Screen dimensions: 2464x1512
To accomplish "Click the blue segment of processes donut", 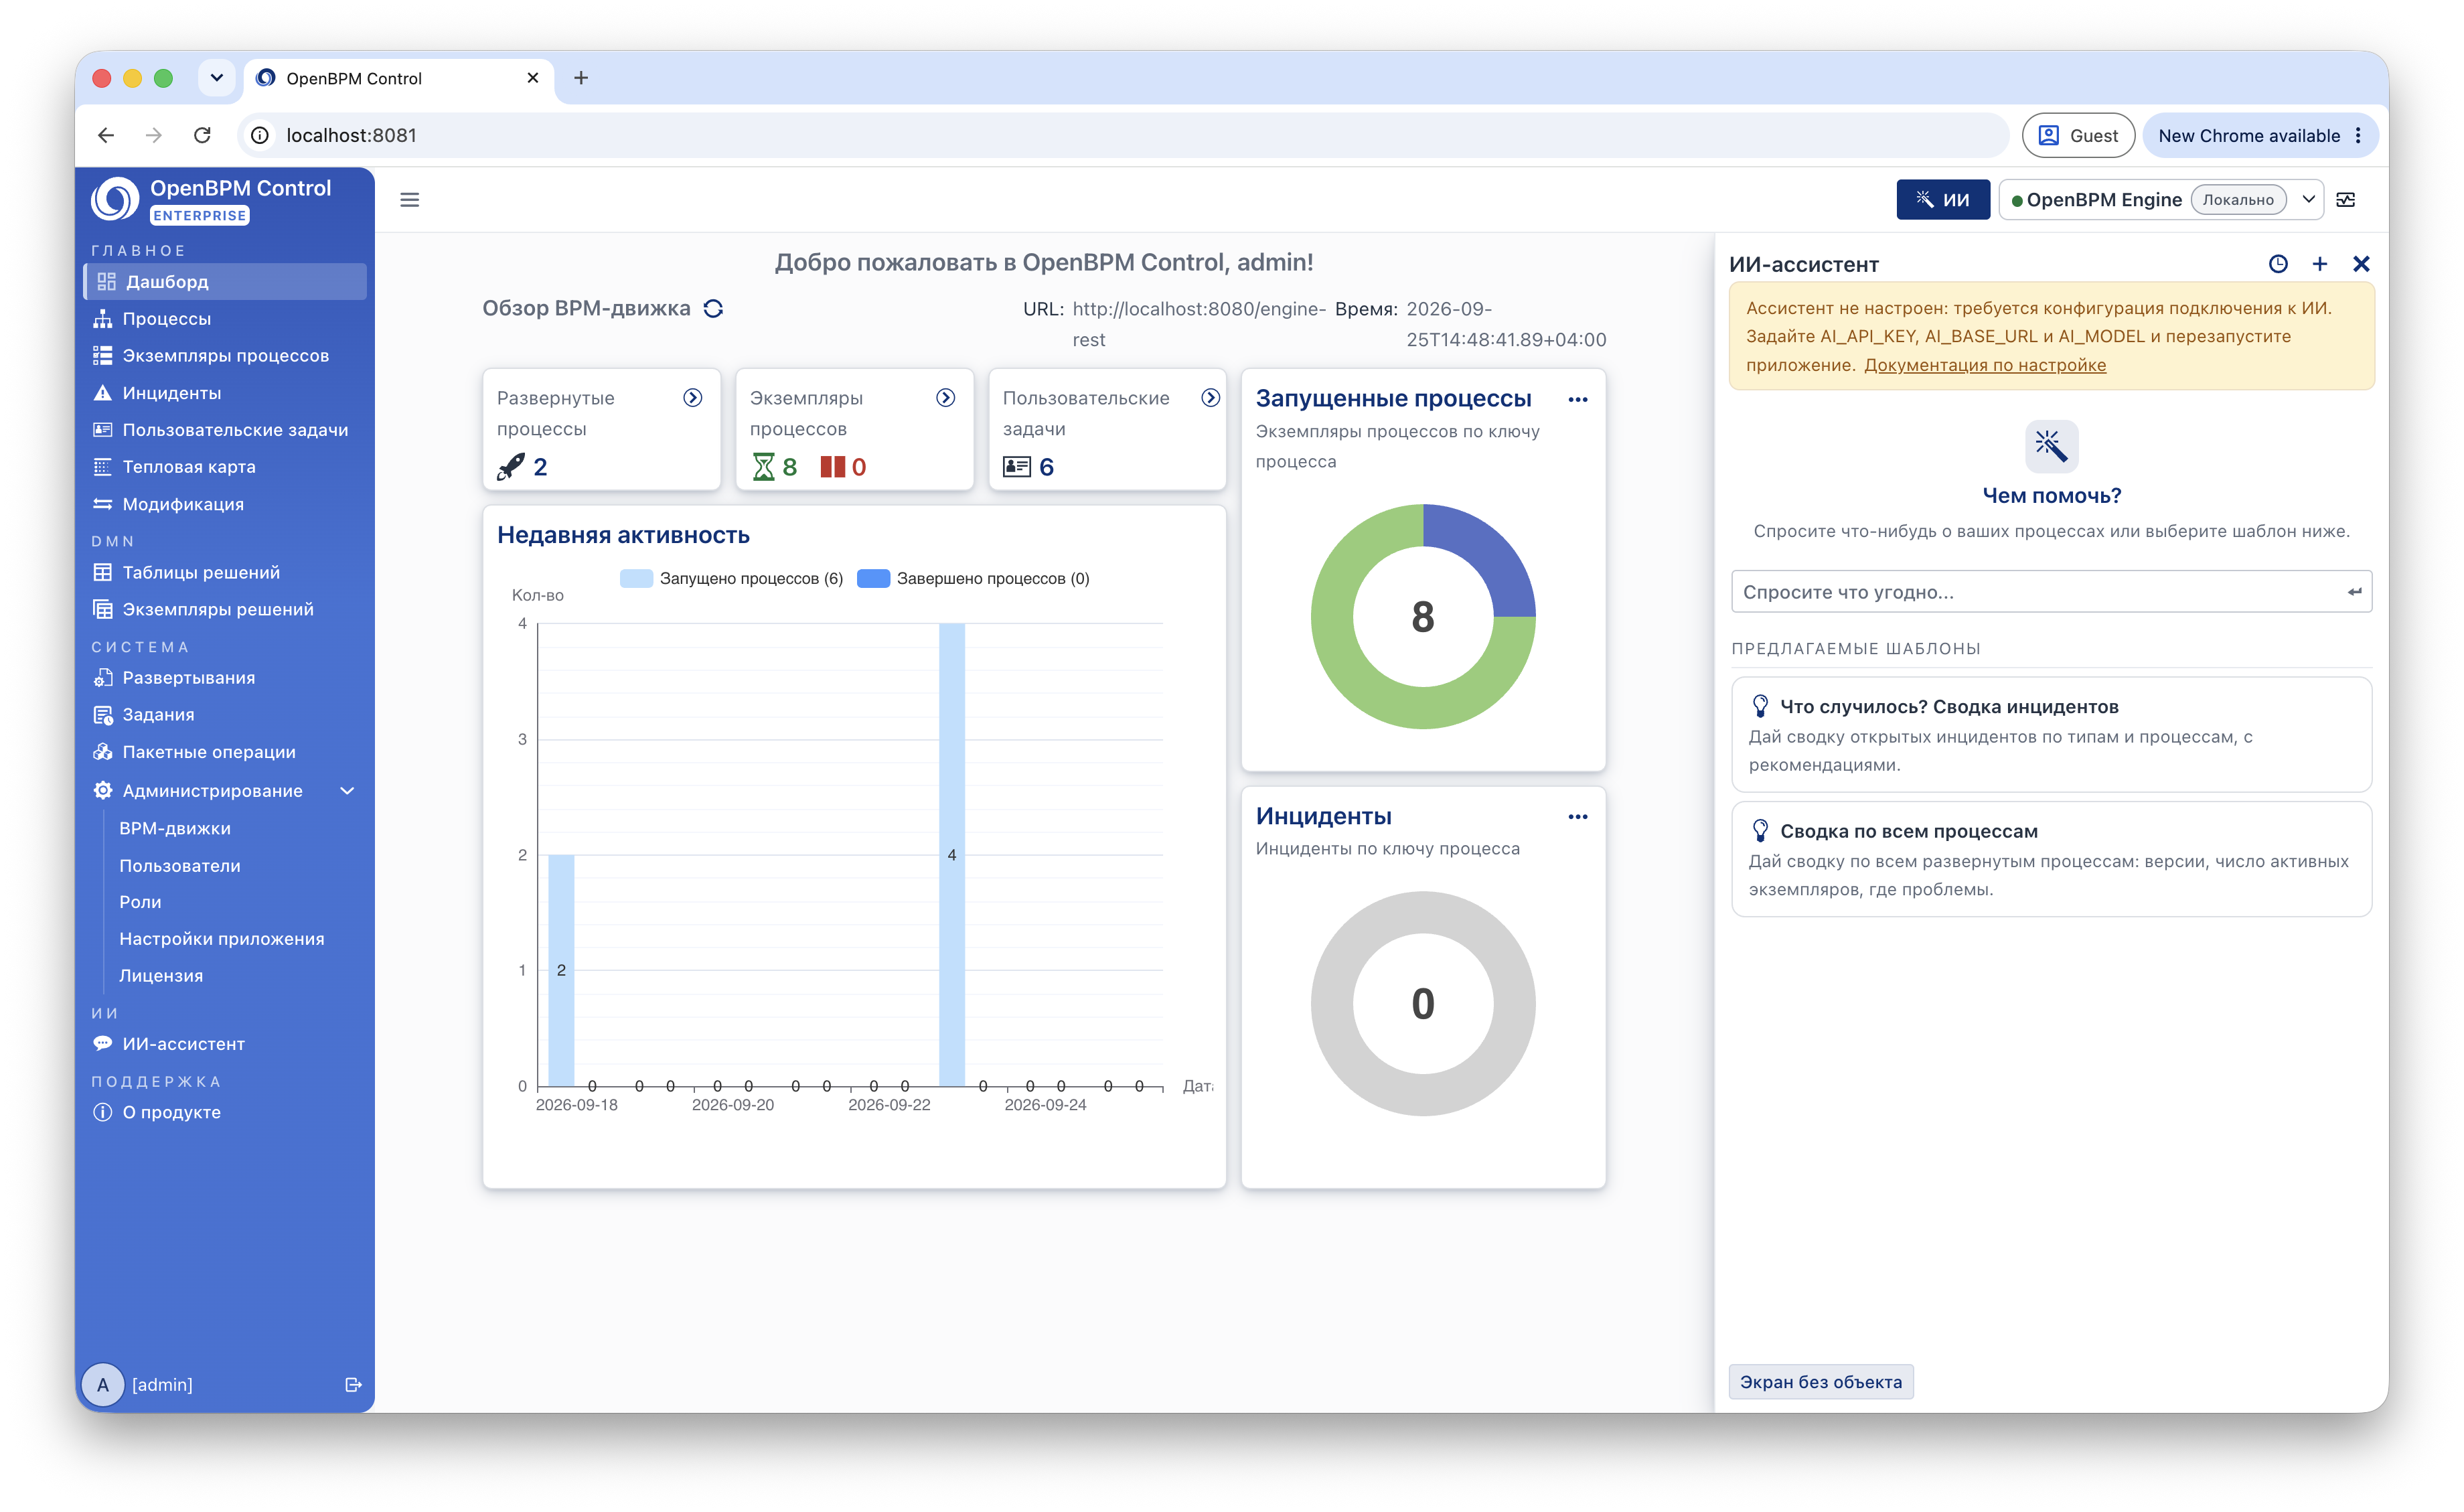I will (1488, 552).
